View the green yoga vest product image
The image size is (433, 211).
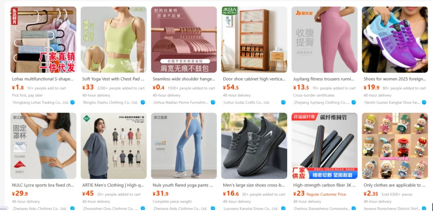[x=114, y=39]
